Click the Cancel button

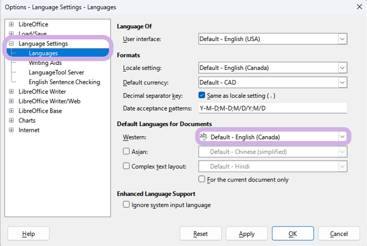(339, 233)
